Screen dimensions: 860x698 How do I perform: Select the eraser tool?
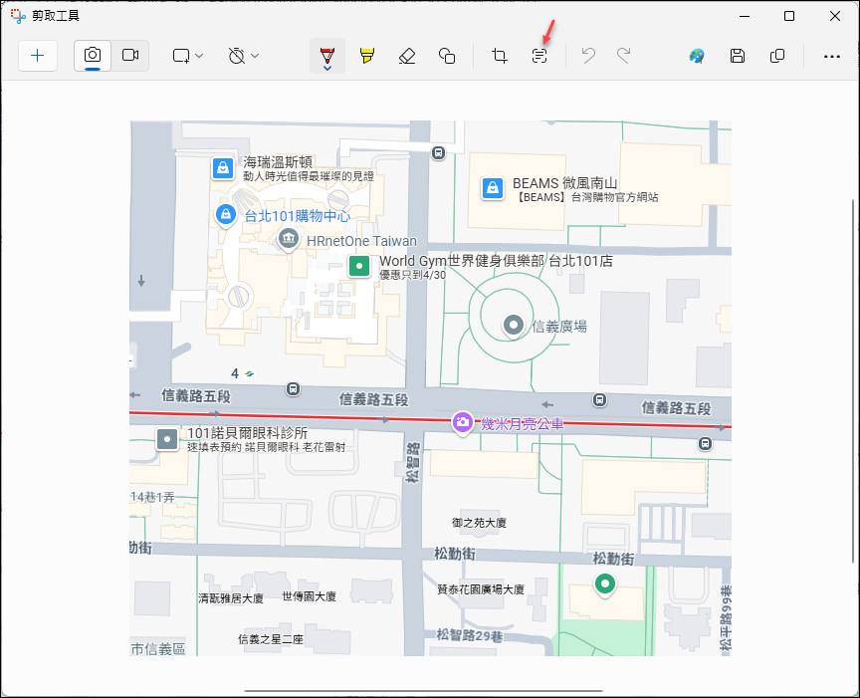pos(407,56)
